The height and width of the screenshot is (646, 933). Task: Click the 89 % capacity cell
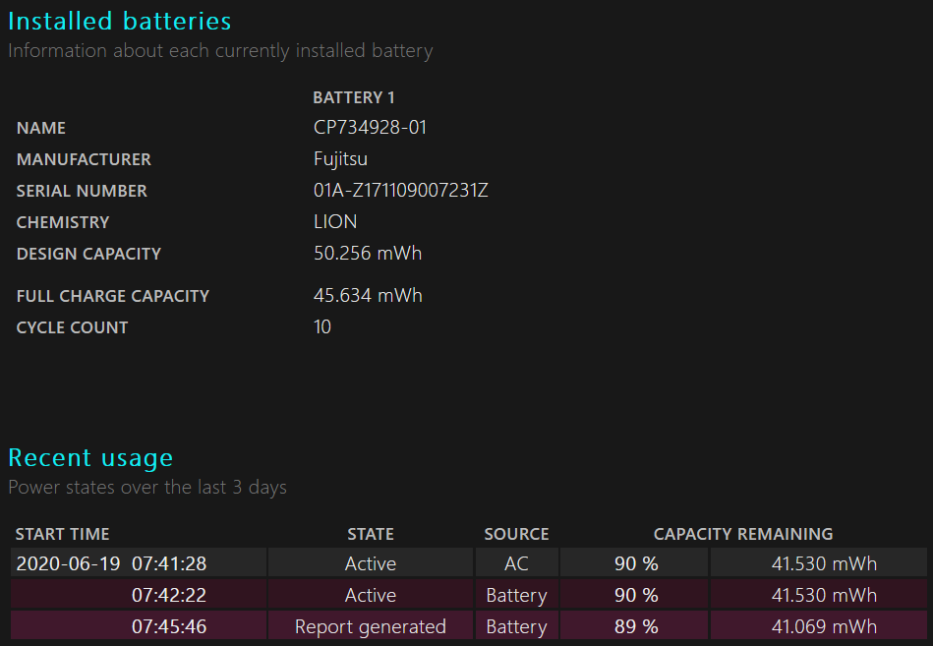(635, 626)
